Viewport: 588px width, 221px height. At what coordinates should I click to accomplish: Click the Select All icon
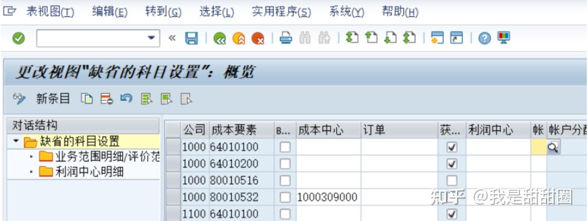point(147,99)
